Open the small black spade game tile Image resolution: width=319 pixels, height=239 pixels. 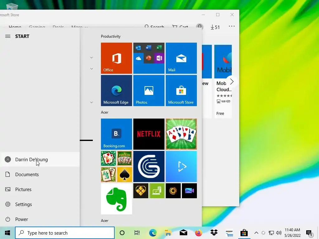click(125, 175)
